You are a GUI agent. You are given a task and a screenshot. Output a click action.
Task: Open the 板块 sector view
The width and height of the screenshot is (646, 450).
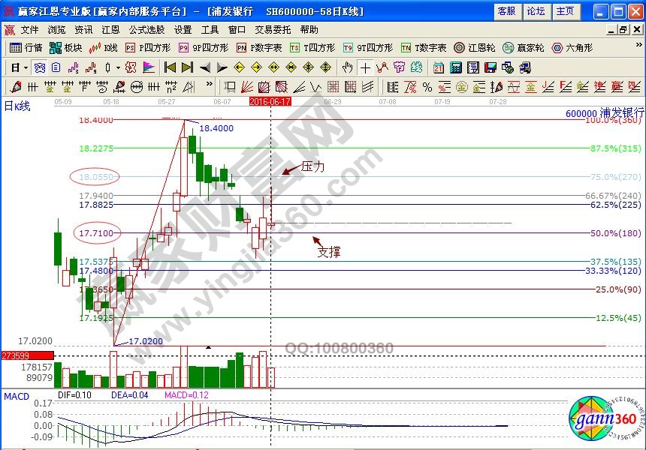(x=65, y=48)
